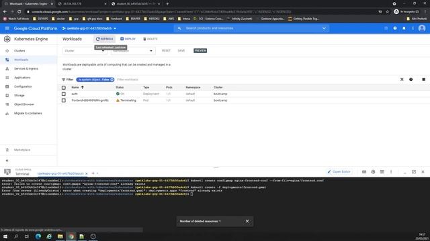Open the Namespace filter dropdown

(133, 51)
